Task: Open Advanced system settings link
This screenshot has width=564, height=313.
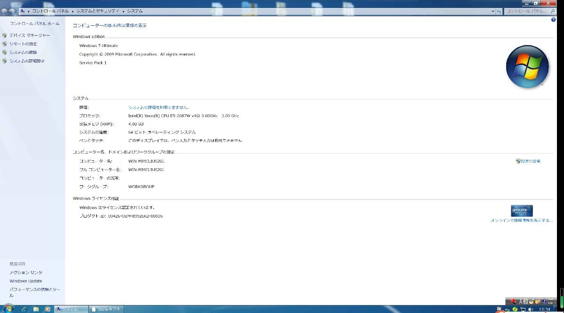Action: (x=27, y=61)
